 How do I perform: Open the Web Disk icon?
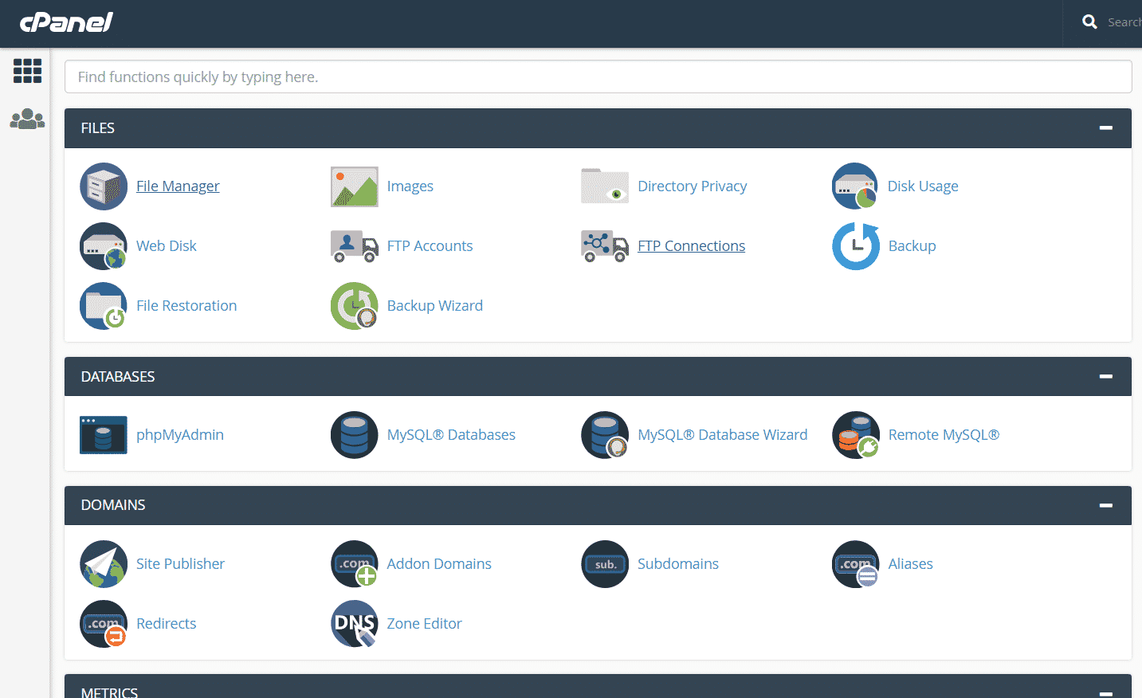point(104,246)
